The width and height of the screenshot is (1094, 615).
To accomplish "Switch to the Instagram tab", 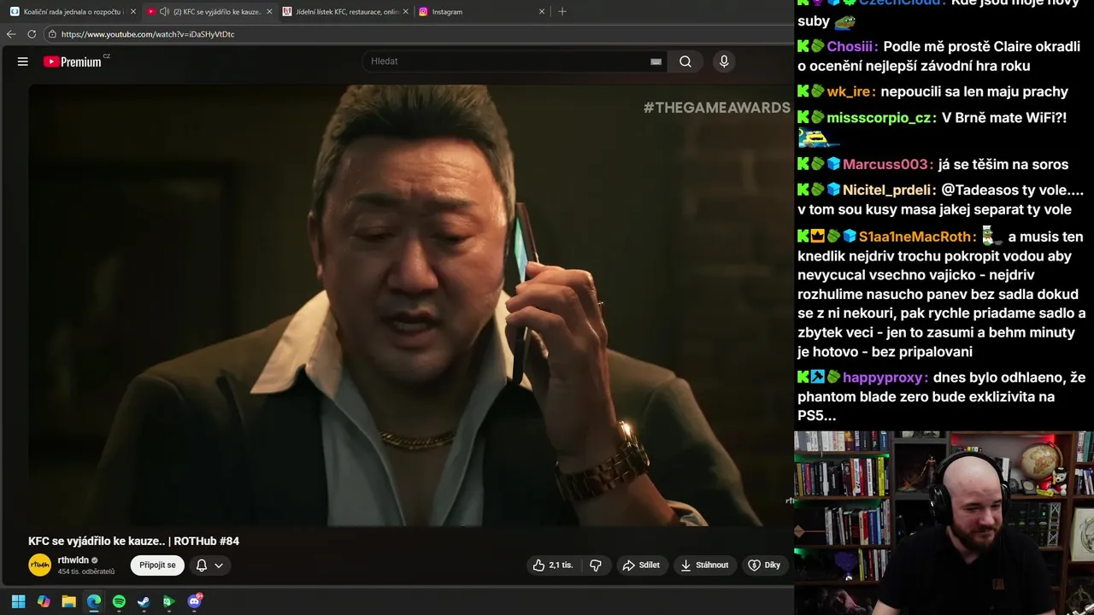I will (x=481, y=12).
